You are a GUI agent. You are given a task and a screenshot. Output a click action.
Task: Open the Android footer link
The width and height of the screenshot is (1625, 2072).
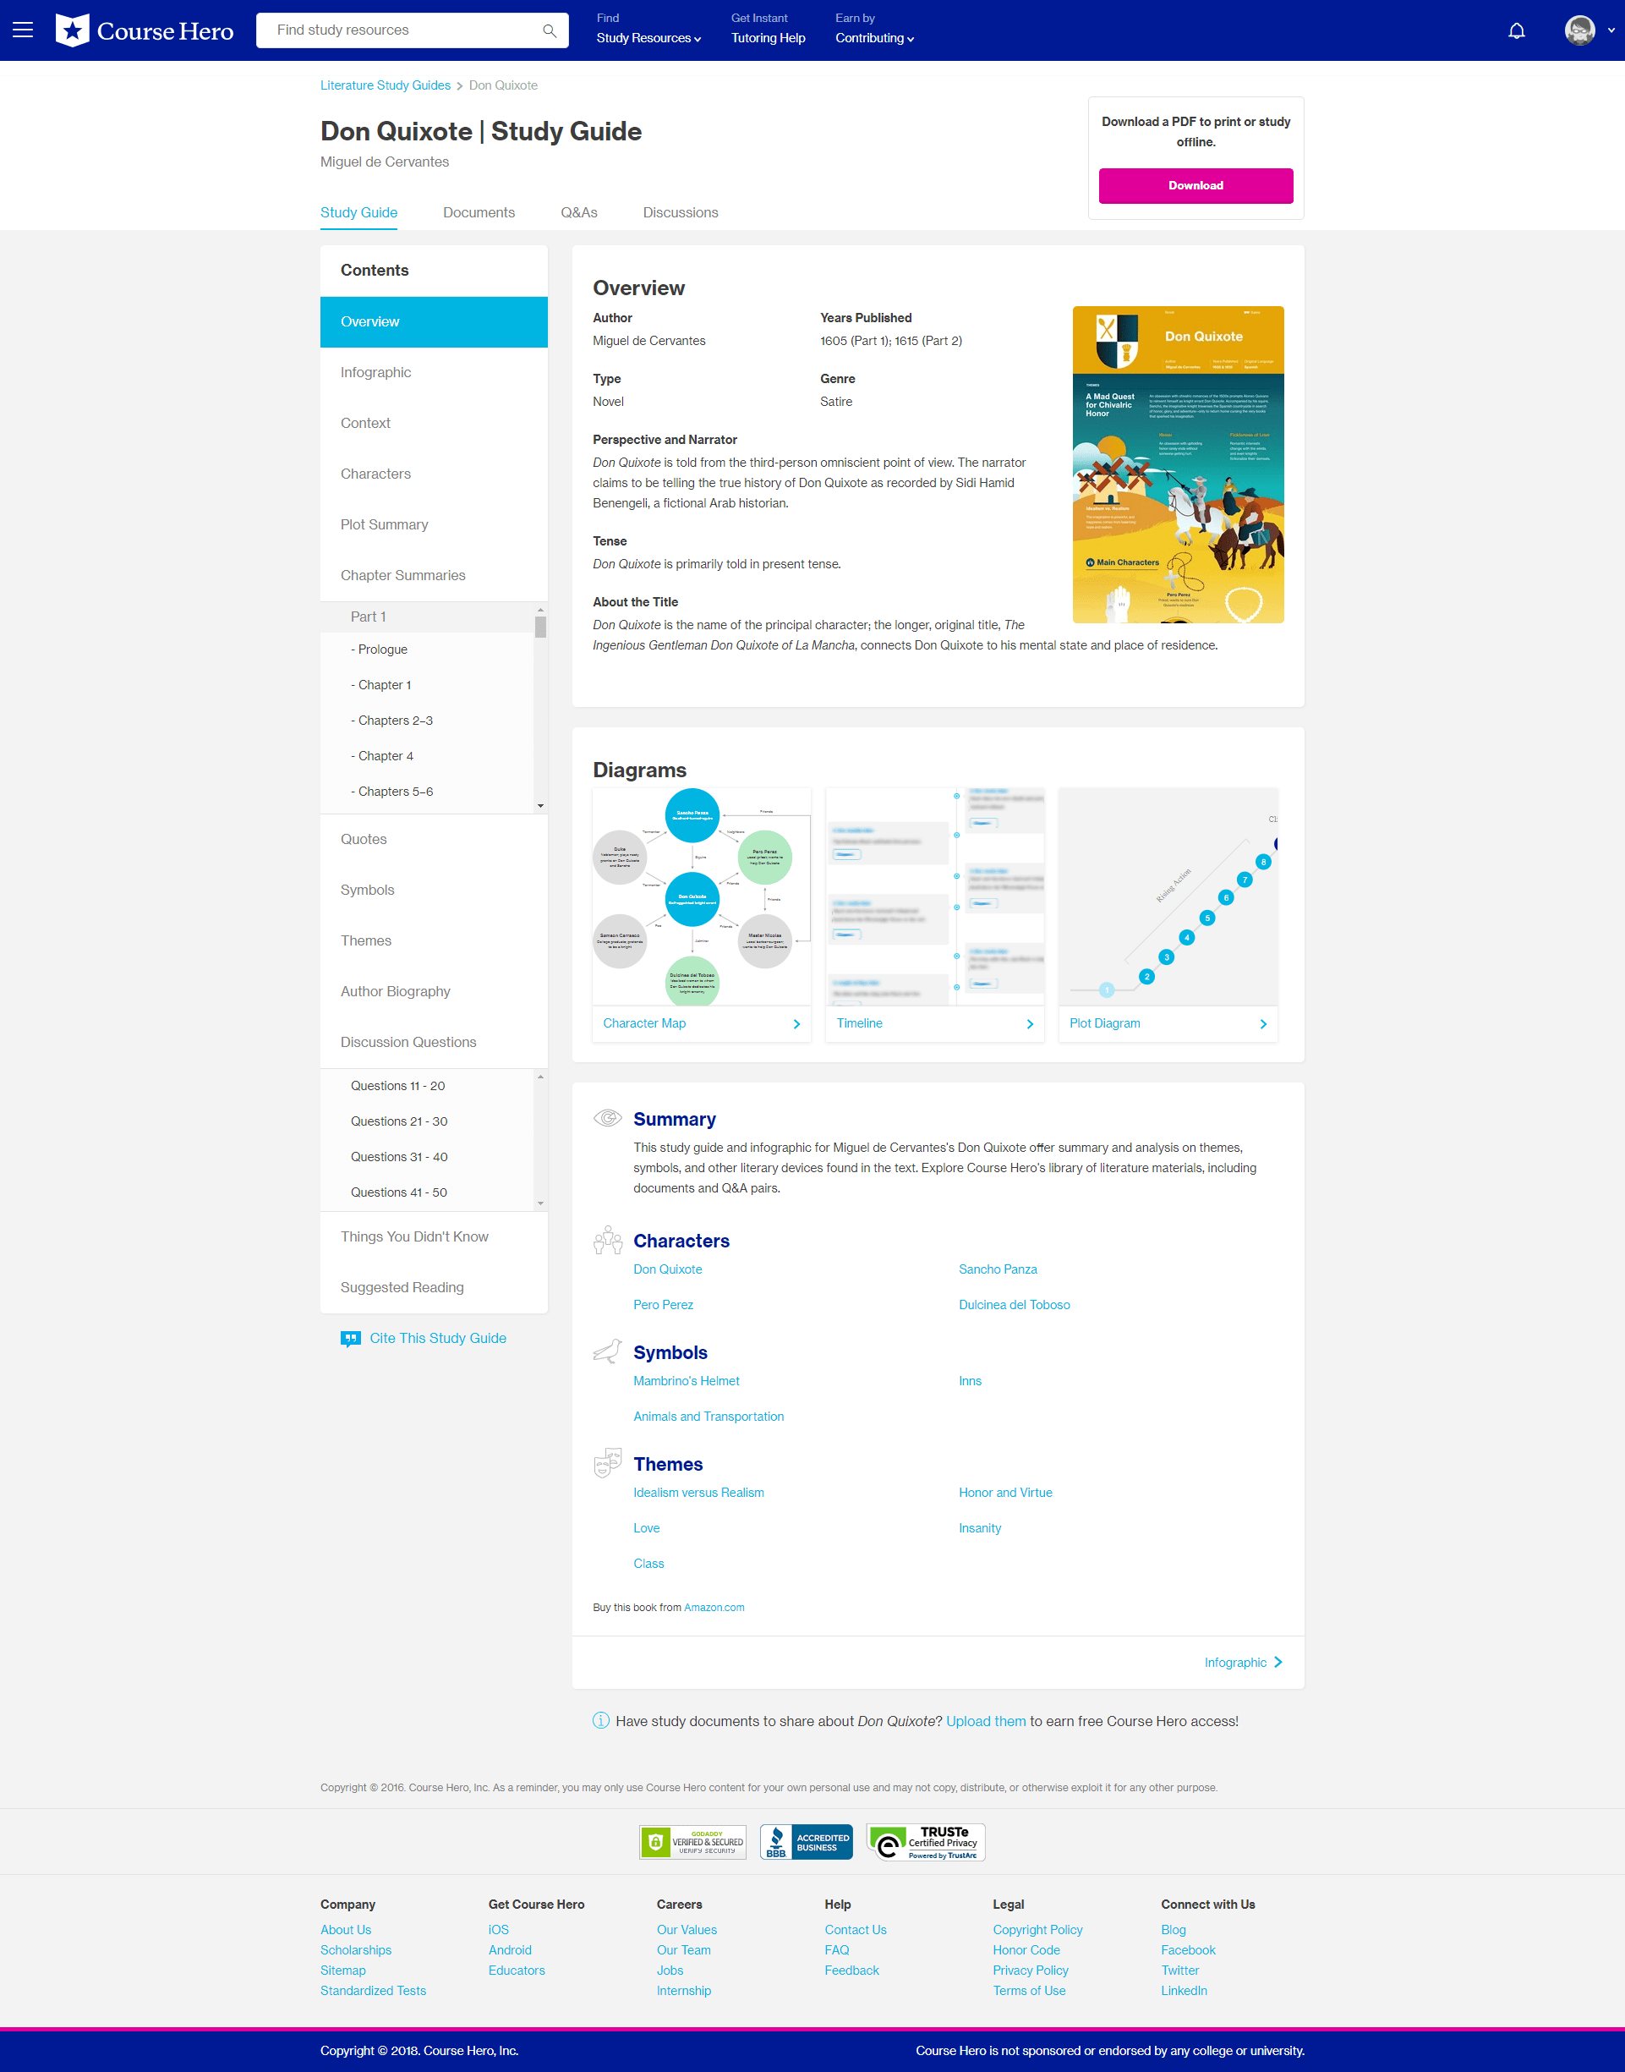pos(510,1949)
